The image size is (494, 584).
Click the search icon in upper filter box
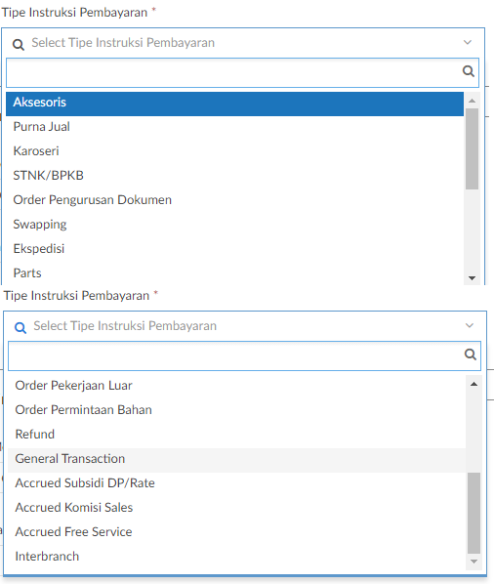(x=469, y=71)
